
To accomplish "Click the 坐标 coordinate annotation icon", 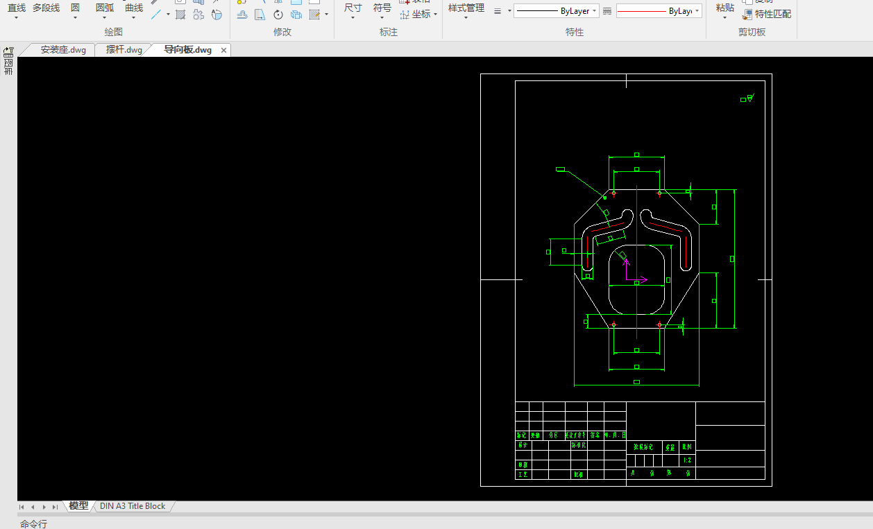I will [x=405, y=15].
